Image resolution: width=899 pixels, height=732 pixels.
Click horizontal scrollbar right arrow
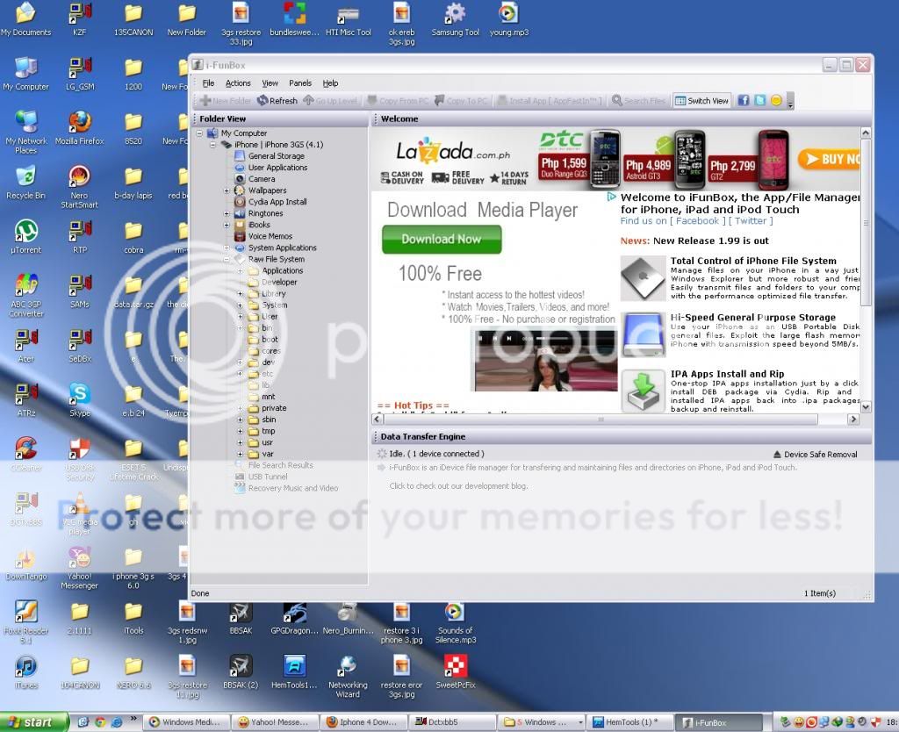point(853,419)
